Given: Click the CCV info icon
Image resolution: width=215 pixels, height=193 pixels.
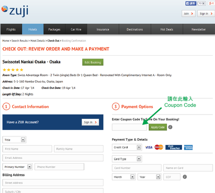Looking at the screenshot, I should tap(184, 177).
